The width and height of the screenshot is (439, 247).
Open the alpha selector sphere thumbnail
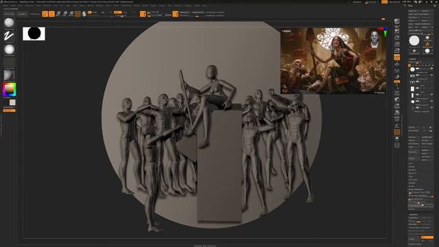pyautogui.click(x=9, y=49)
